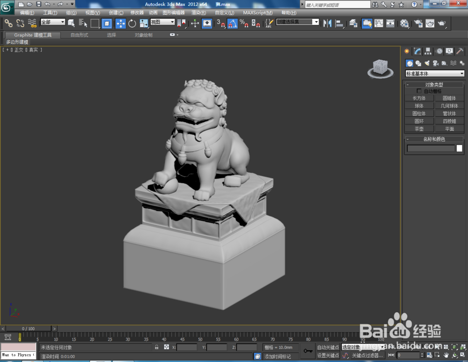Open the Utilities hammer panel tab

(x=460, y=51)
